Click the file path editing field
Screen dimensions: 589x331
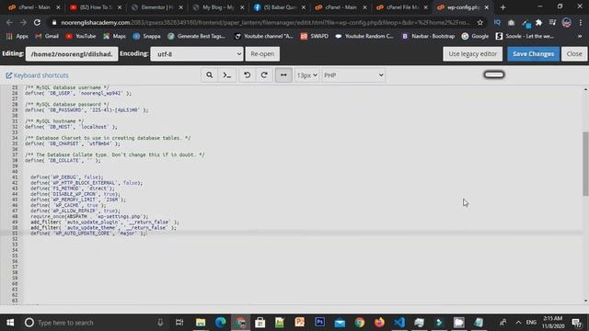tap(72, 54)
